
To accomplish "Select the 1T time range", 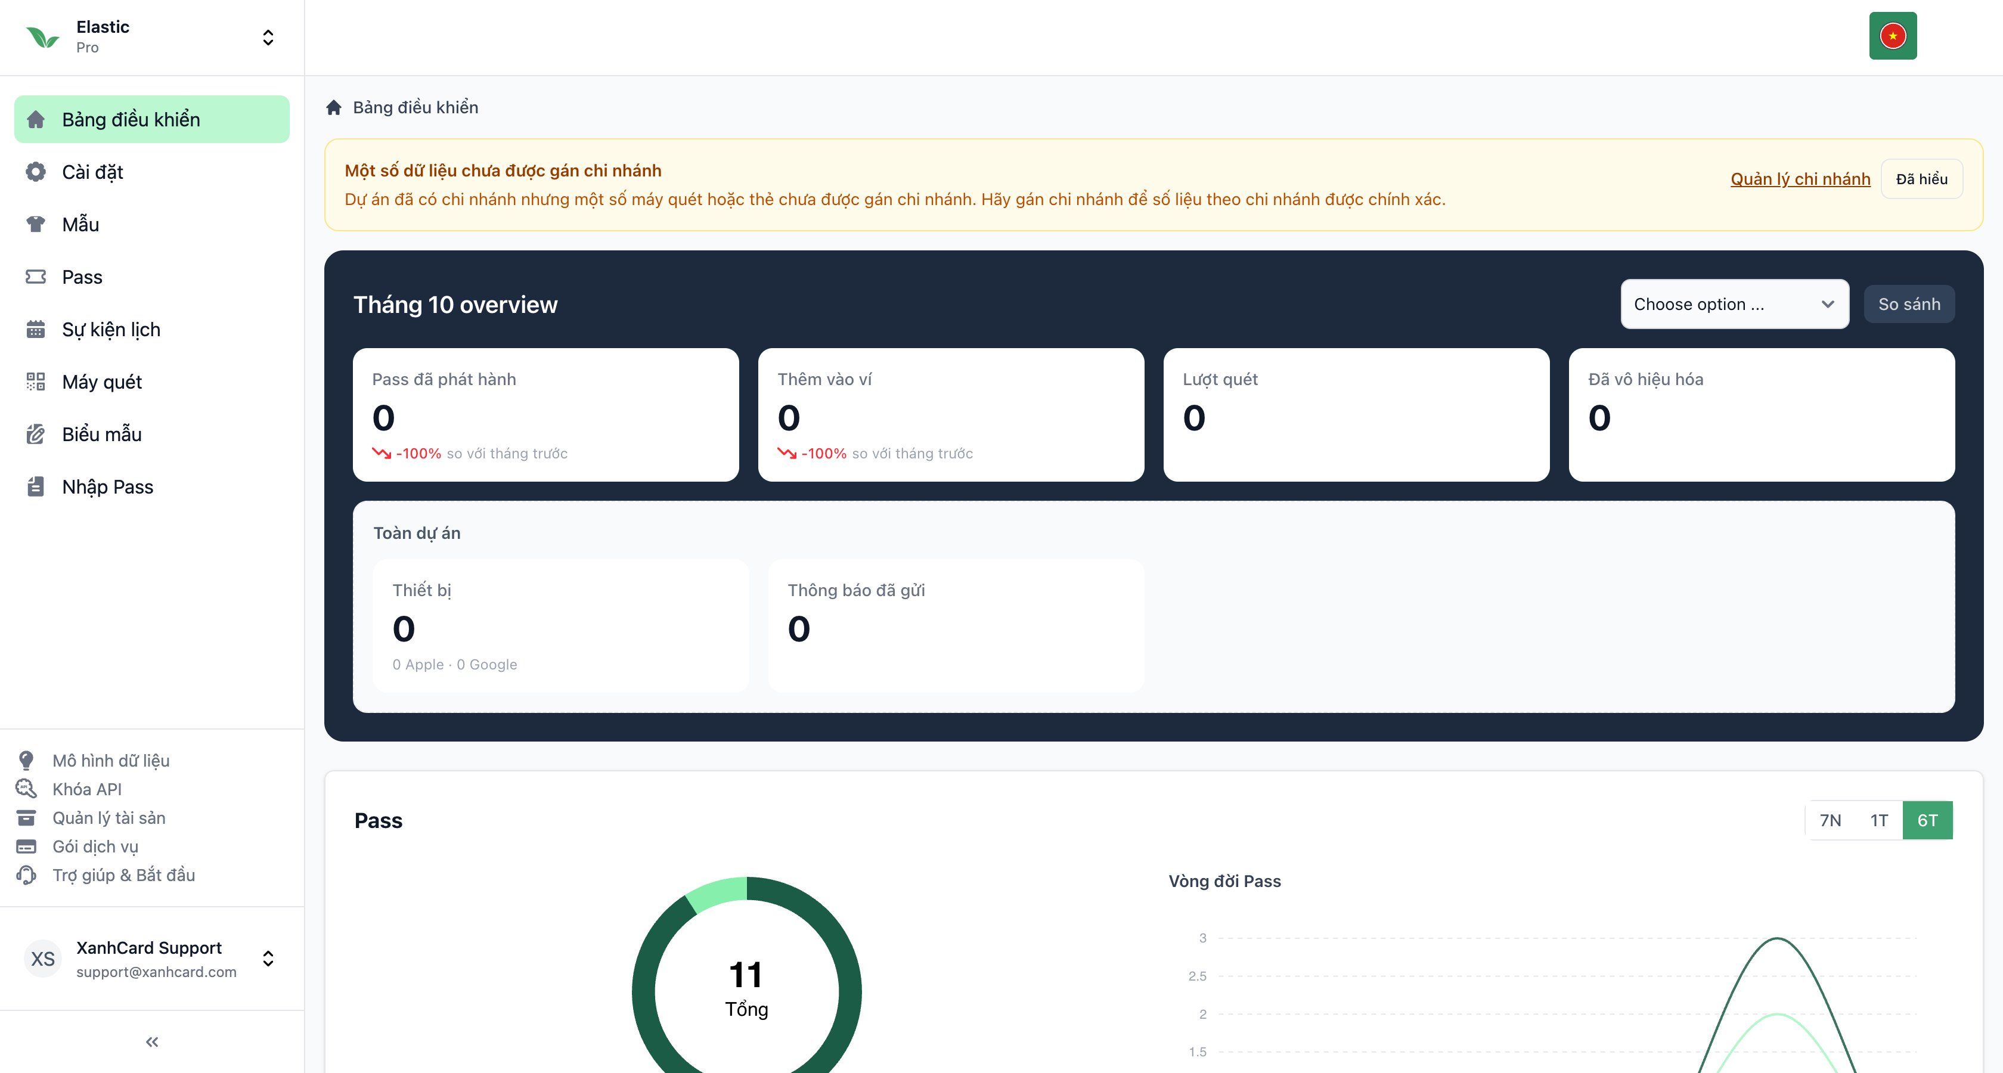I will pos(1878,820).
